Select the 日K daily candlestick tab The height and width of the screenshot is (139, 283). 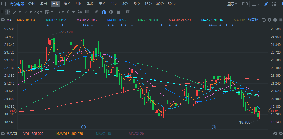pyautogui.click(x=55, y=4)
